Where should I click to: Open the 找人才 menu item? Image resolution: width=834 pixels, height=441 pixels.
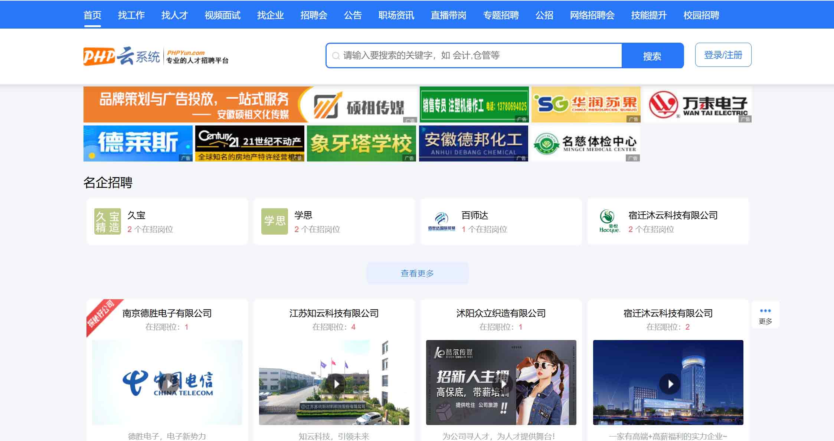click(x=175, y=15)
